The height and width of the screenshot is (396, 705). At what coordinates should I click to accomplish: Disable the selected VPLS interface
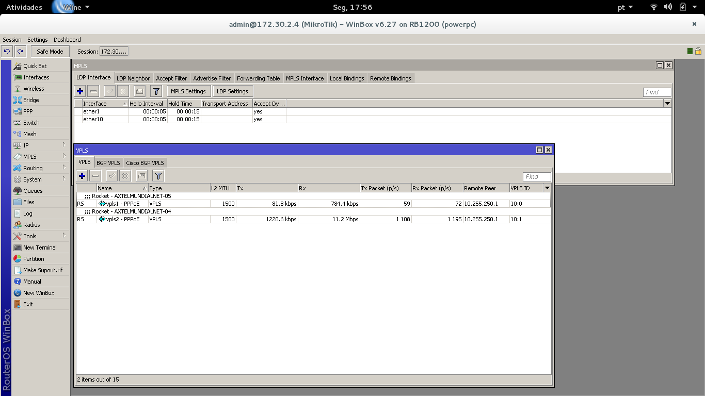point(125,176)
